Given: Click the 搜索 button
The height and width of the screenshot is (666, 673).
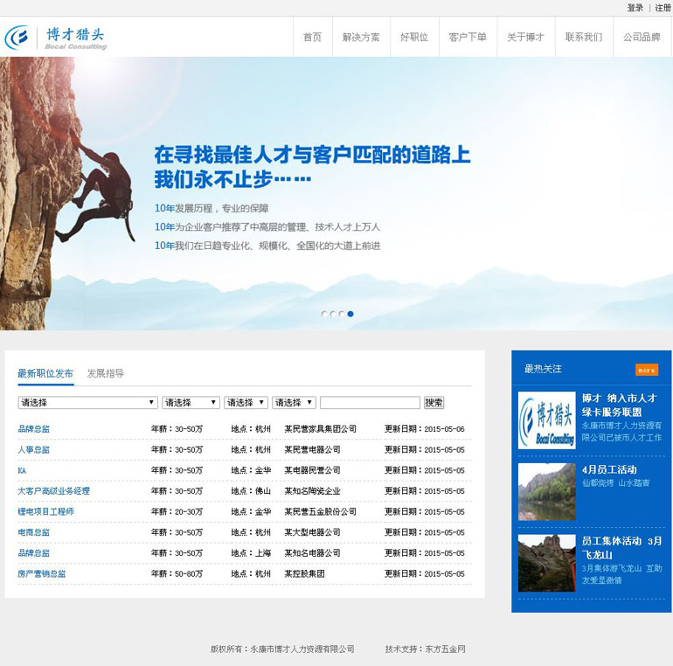Looking at the screenshot, I should pos(434,403).
